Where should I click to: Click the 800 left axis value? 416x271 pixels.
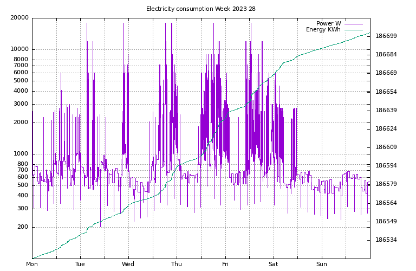(23, 164)
